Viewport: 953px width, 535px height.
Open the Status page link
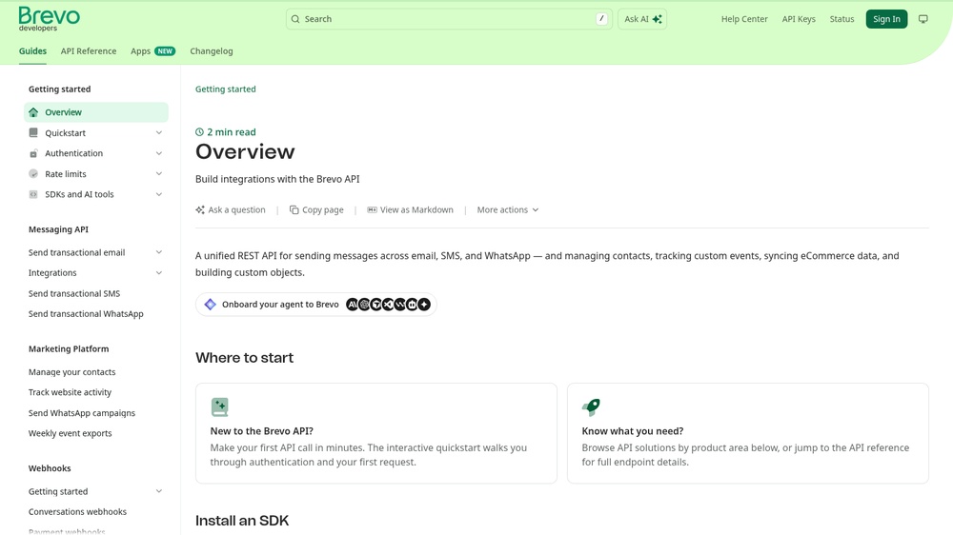coord(841,19)
